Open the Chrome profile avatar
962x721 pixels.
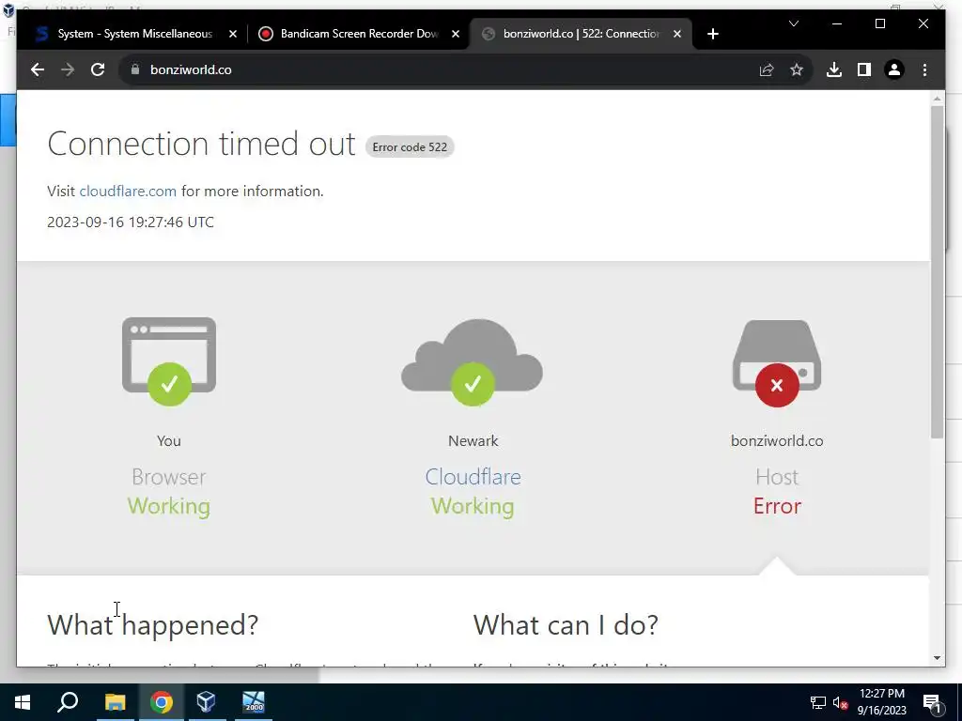pyautogui.click(x=894, y=69)
